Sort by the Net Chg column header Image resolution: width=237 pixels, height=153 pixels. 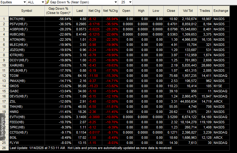coord(94,11)
